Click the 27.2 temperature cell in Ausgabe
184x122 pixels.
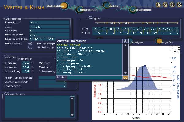(x=168, y=29)
